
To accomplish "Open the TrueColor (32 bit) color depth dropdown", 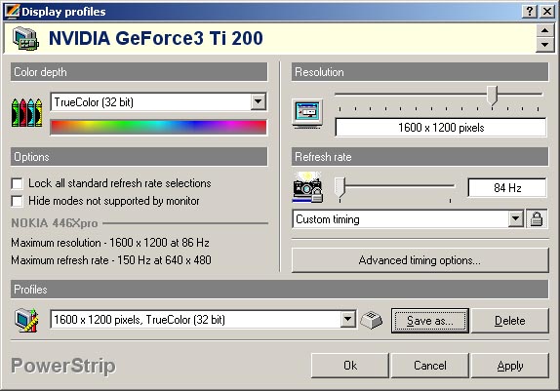I will click(x=259, y=102).
